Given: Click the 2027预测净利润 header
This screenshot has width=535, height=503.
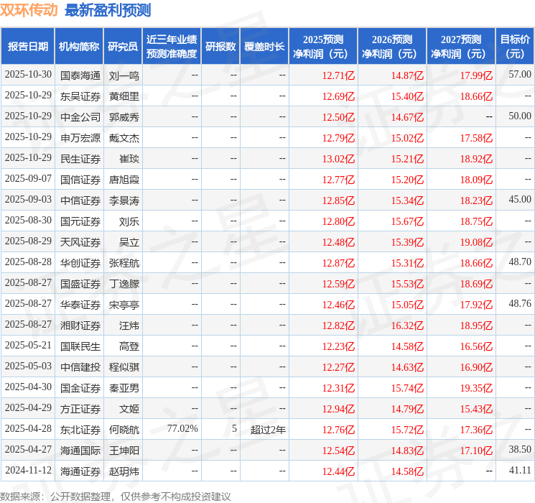Looking at the screenshot, I should 461,47.
